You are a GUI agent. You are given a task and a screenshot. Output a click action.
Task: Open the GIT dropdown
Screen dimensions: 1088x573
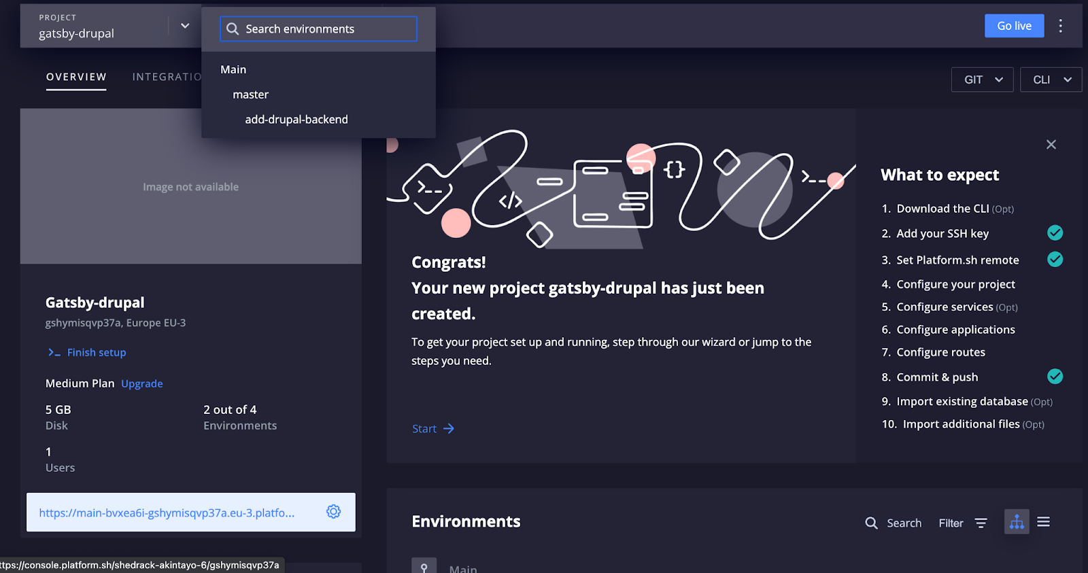[x=982, y=80]
